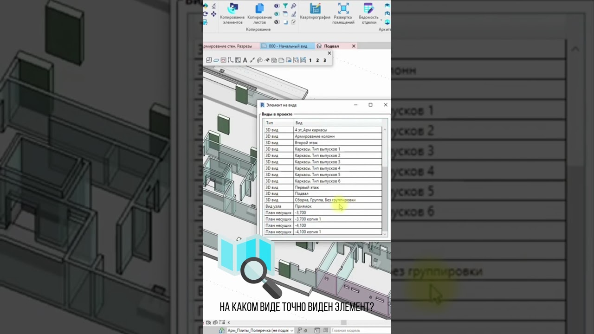
Task: Expand the Ведомость отделки dropdown arrow
Action: (381, 20)
